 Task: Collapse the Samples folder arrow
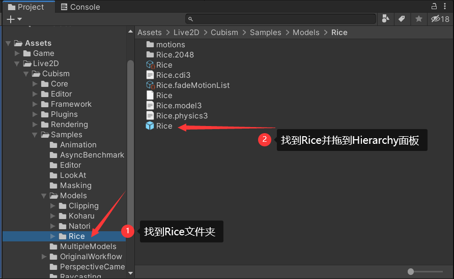point(35,135)
